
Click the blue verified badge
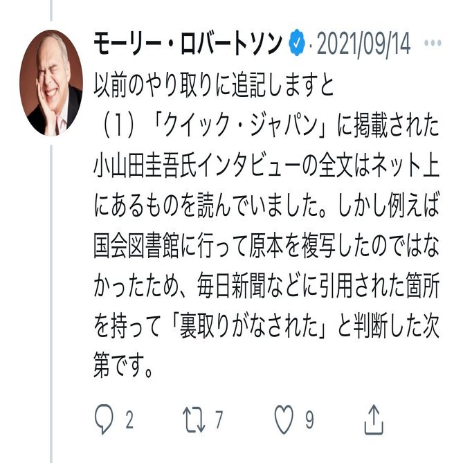297,43
